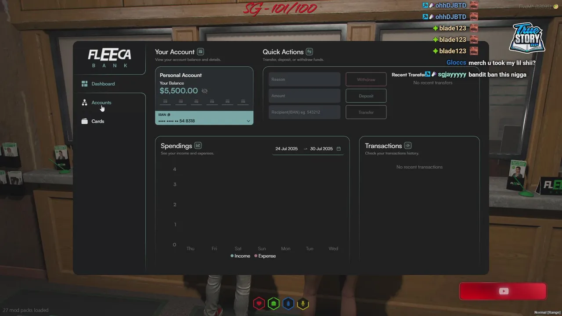Toggle the Income legend entry

[x=240, y=256]
